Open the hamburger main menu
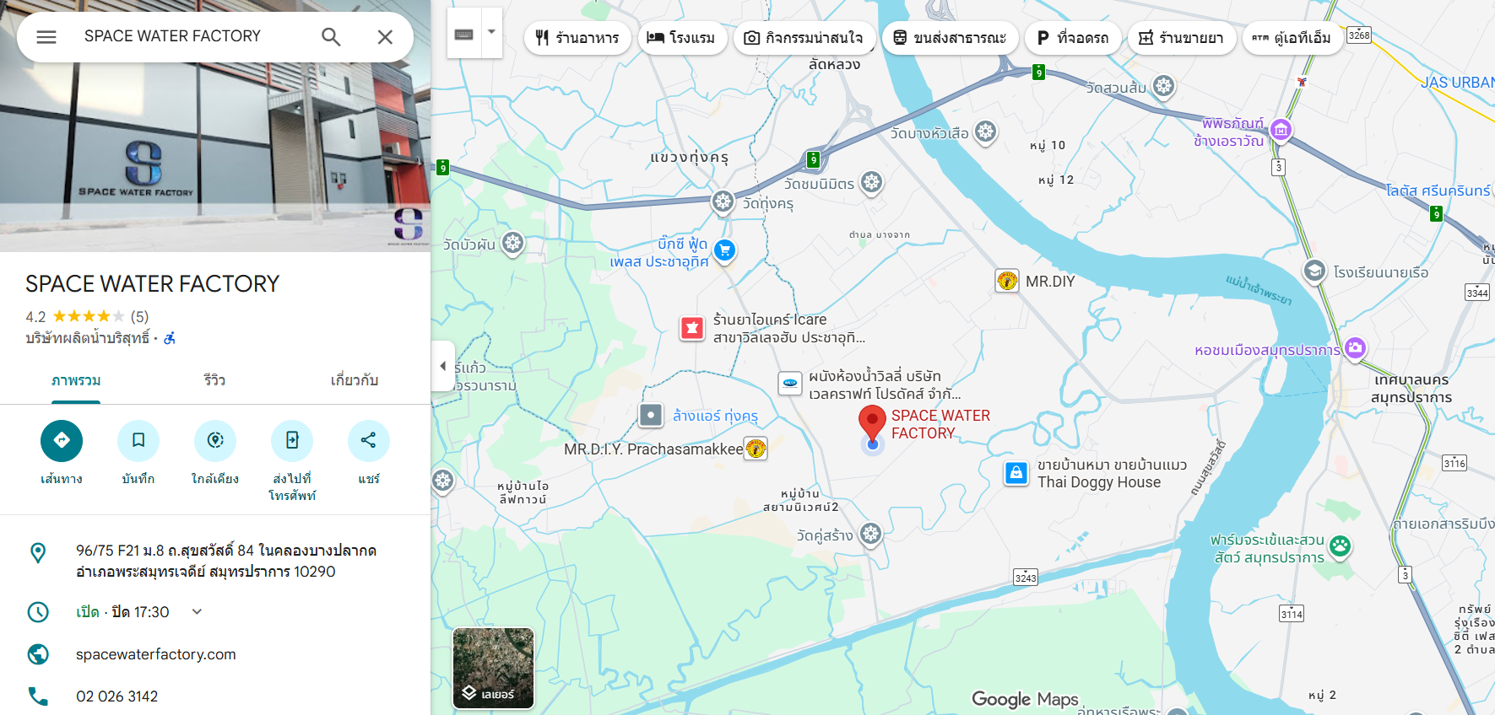 click(x=46, y=37)
